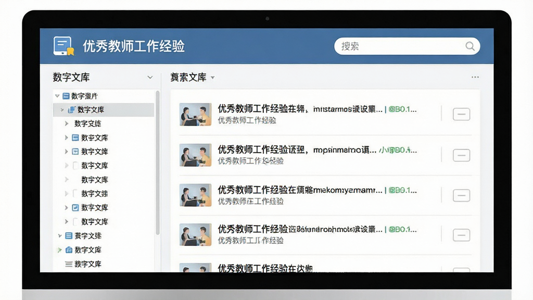Click green tag on the 'Defendrohmote' result
Image resolution: width=533 pixels, height=300 pixels.
coord(402,229)
